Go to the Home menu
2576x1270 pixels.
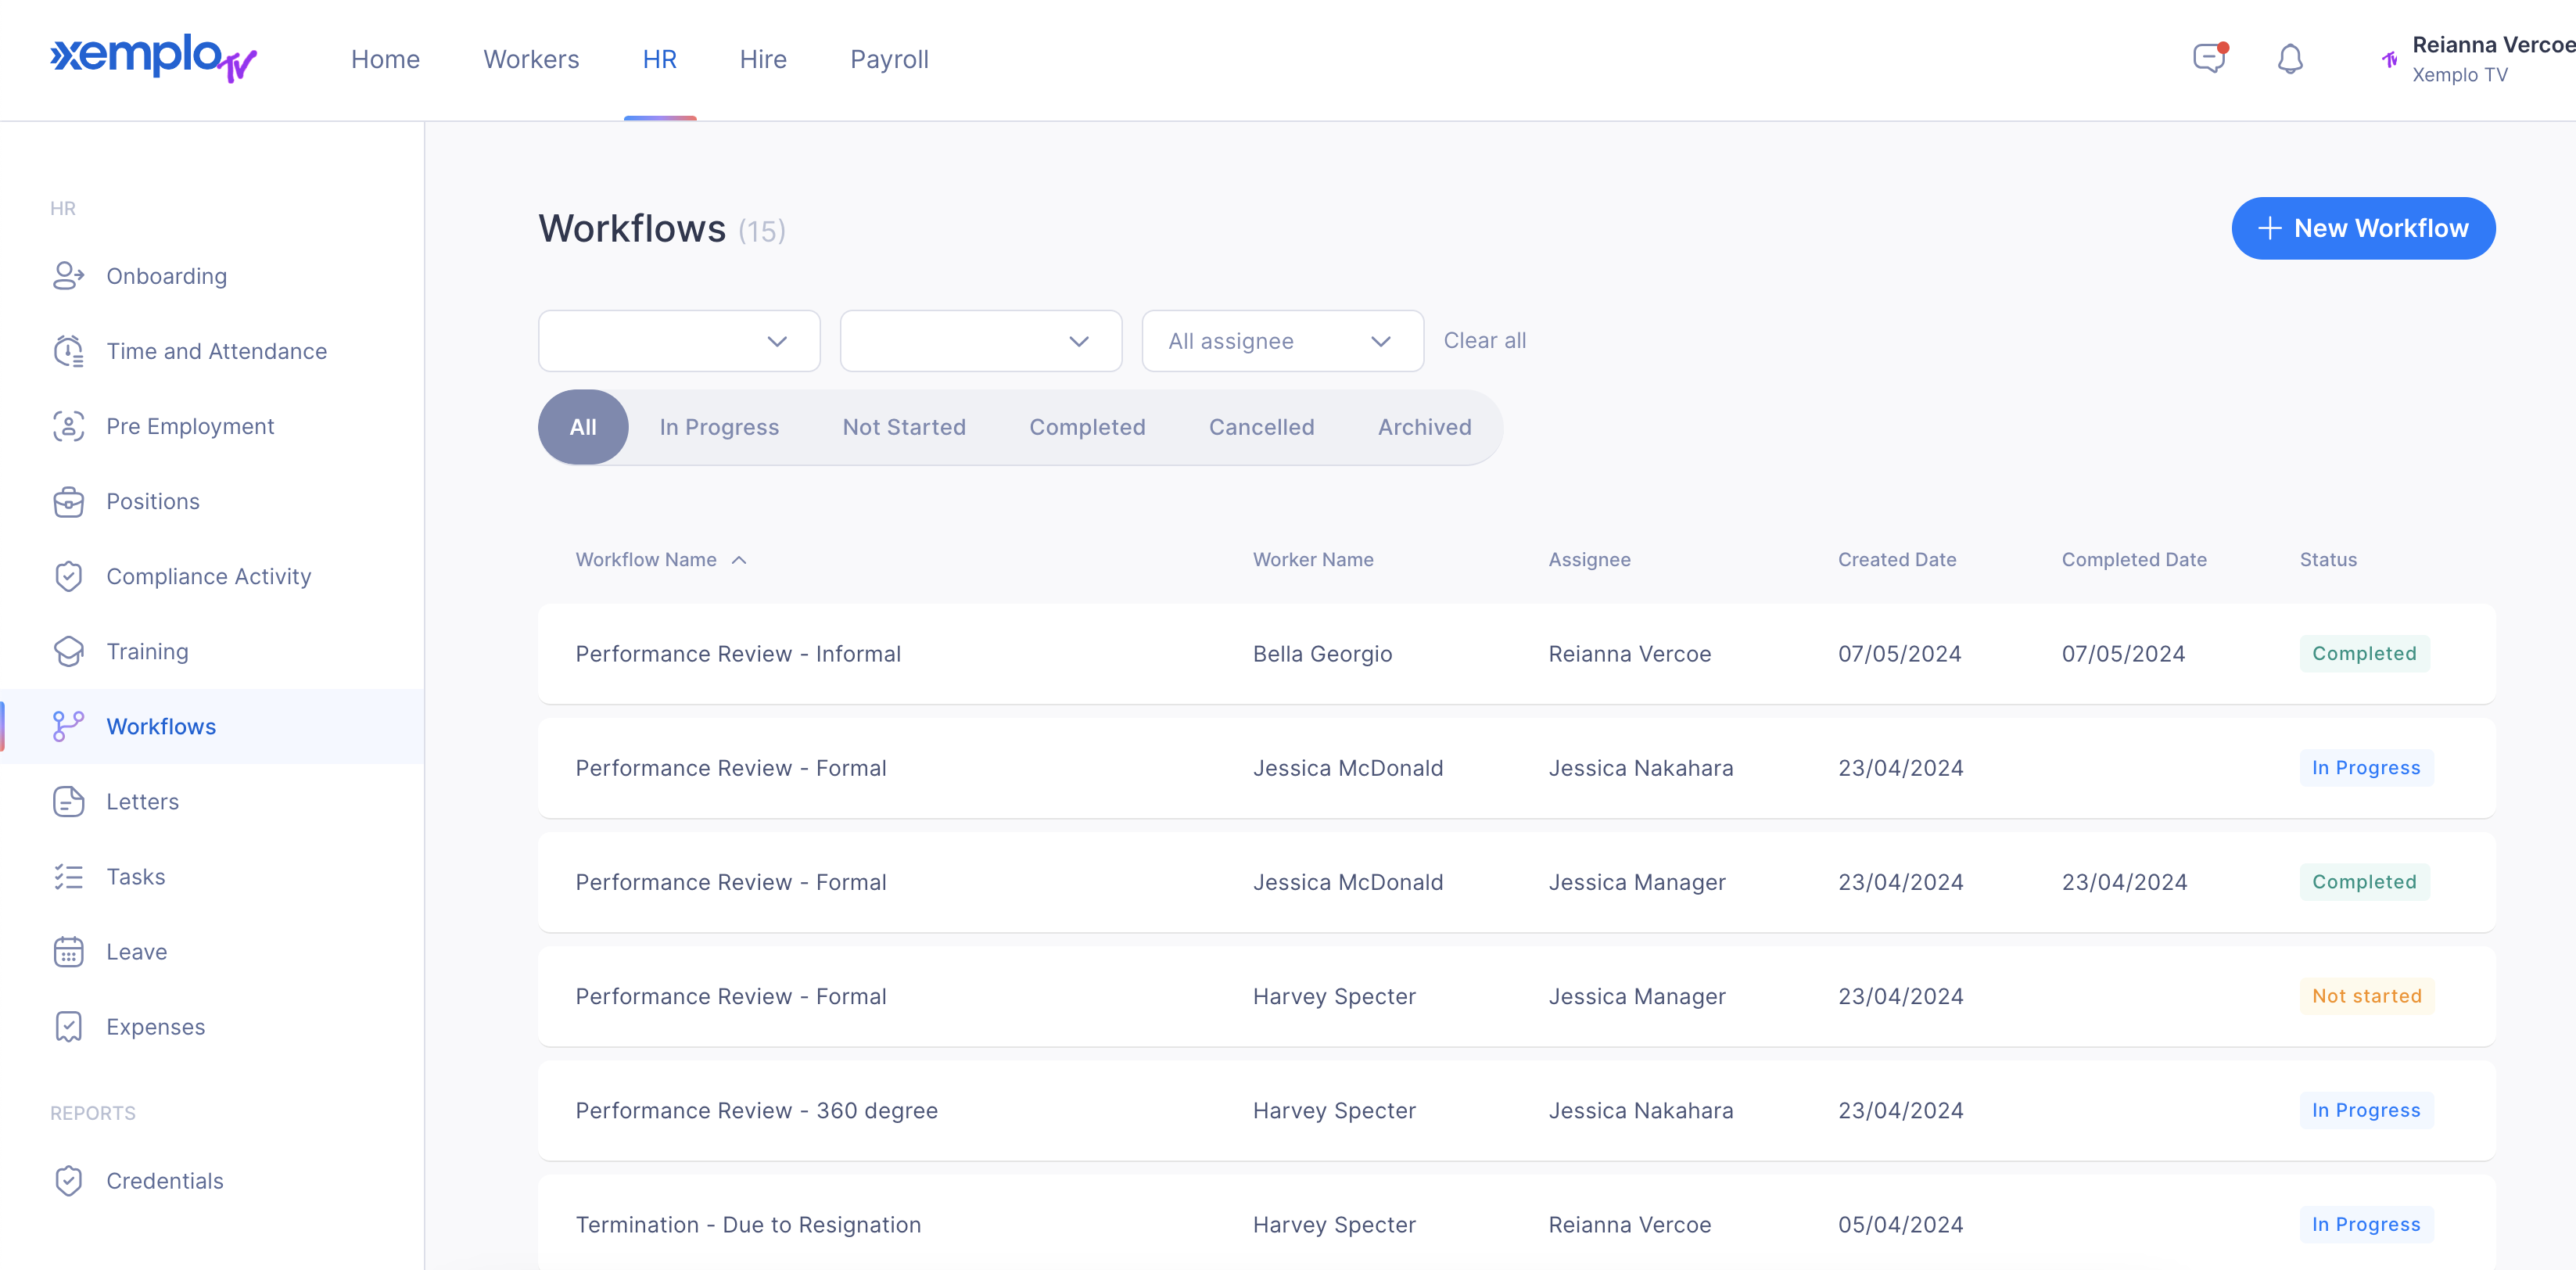point(385,59)
